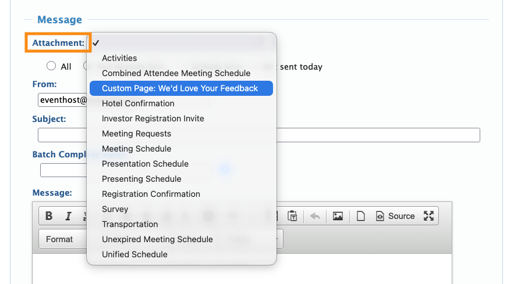
Task: Switch the editor to Source view
Action: 395,216
